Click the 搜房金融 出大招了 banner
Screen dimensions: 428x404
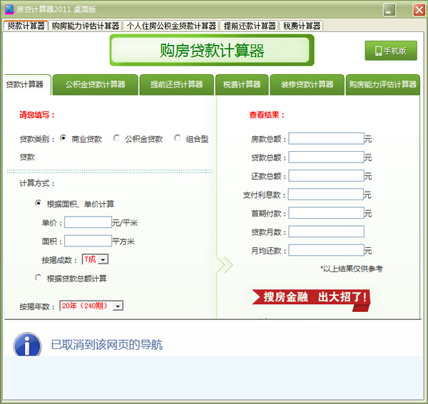coord(311,299)
